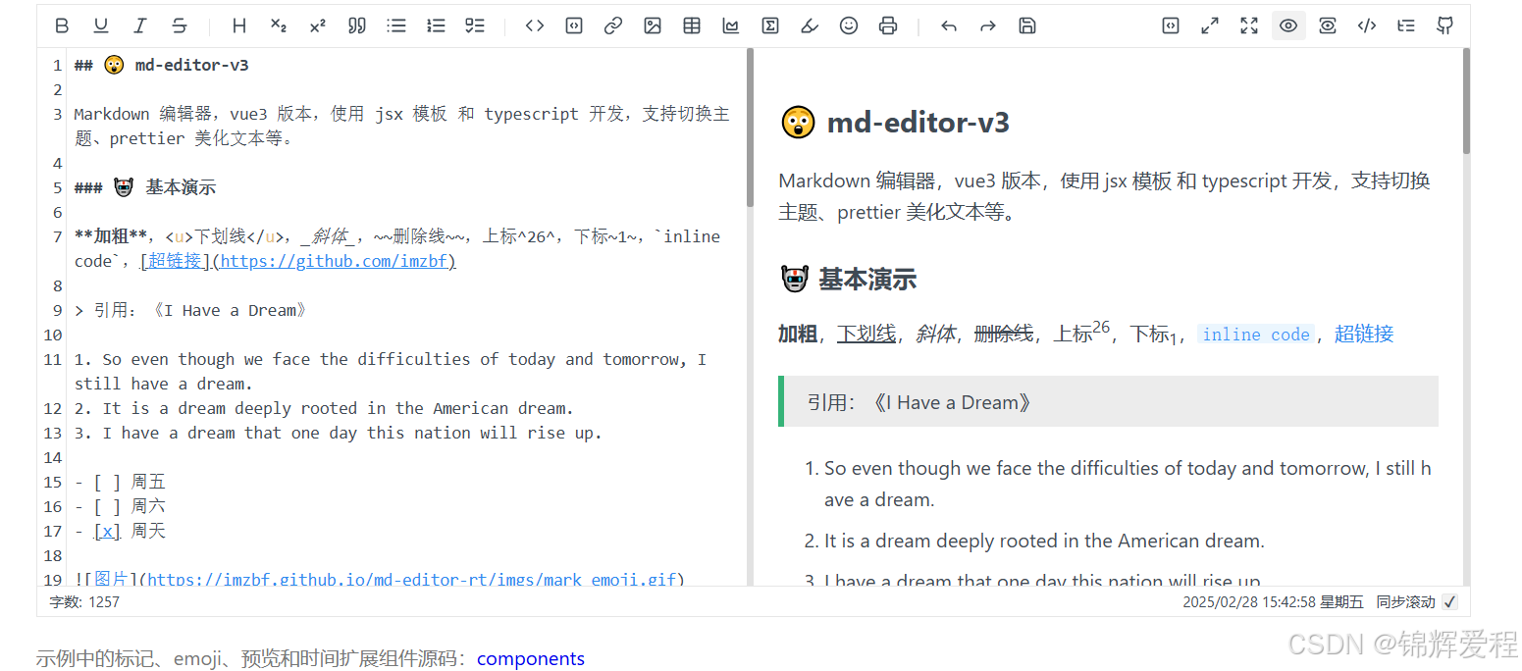1522x671 pixels.
Task: Toggle in-page fullscreen mode
Action: [1210, 26]
